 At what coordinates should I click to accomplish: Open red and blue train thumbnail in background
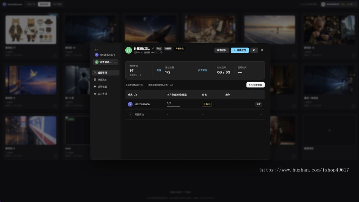[x=31, y=130]
